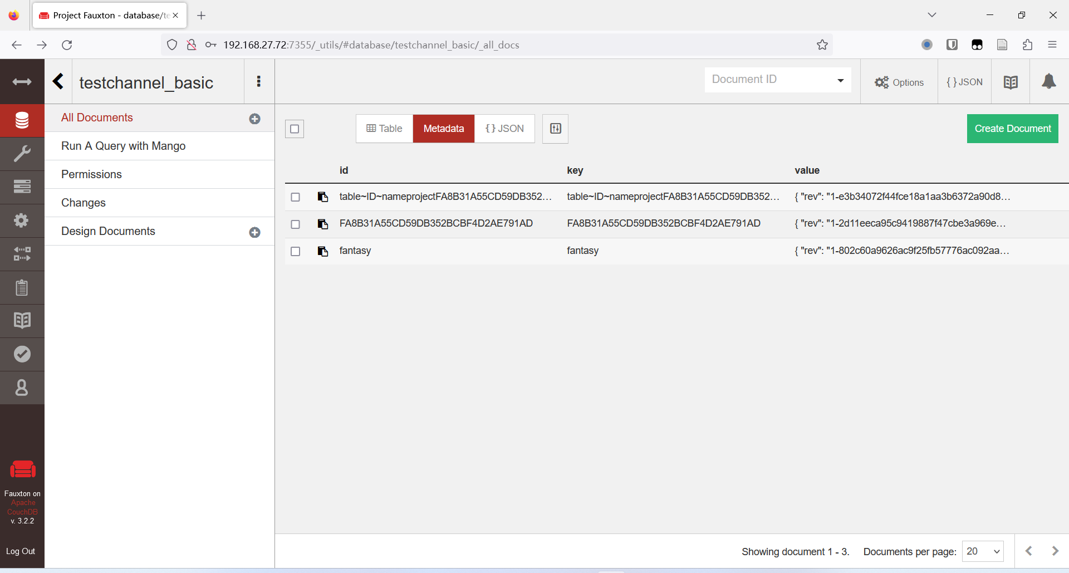
Task: Add a new item next to All Documents
Action: pyautogui.click(x=255, y=119)
